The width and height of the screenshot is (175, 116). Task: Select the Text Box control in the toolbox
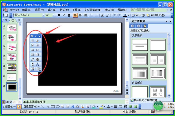38,45
